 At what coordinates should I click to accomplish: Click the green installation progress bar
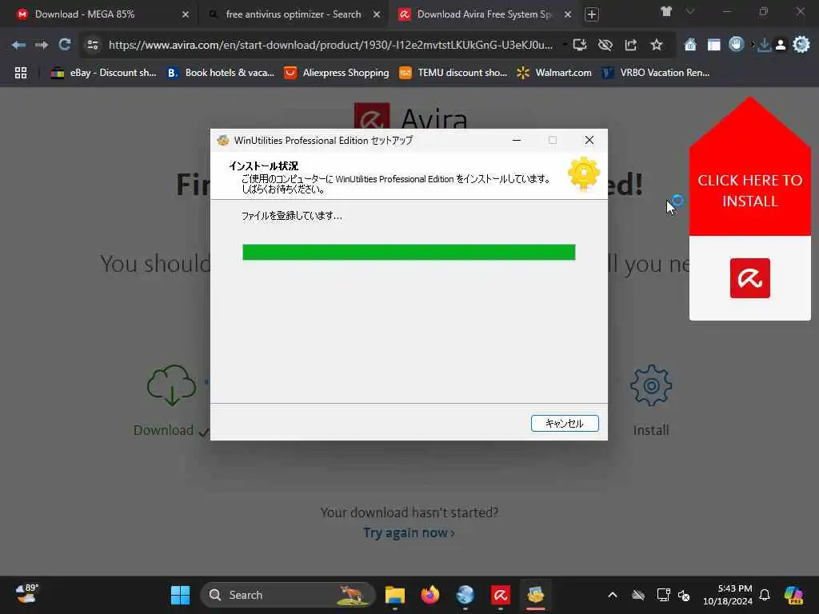point(409,252)
